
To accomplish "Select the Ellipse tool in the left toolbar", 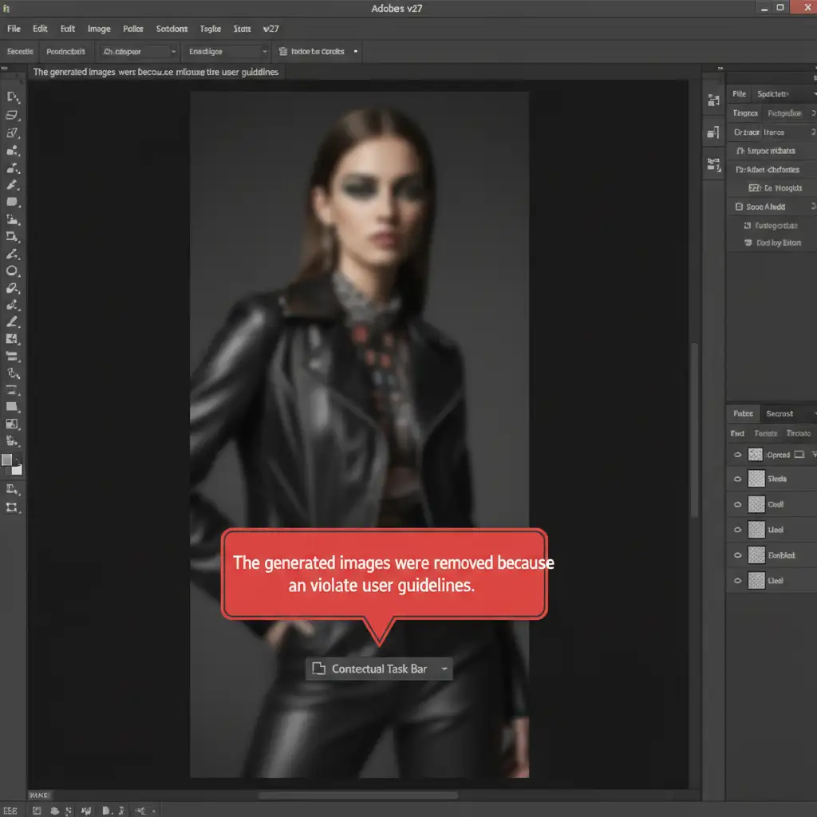I will pyautogui.click(x=12, y=271).
